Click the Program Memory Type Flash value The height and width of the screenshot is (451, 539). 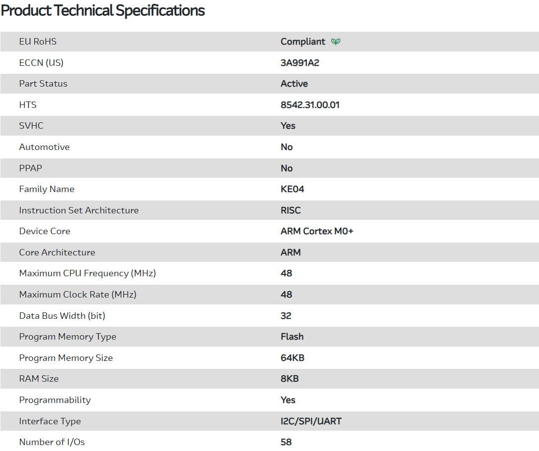292,337
